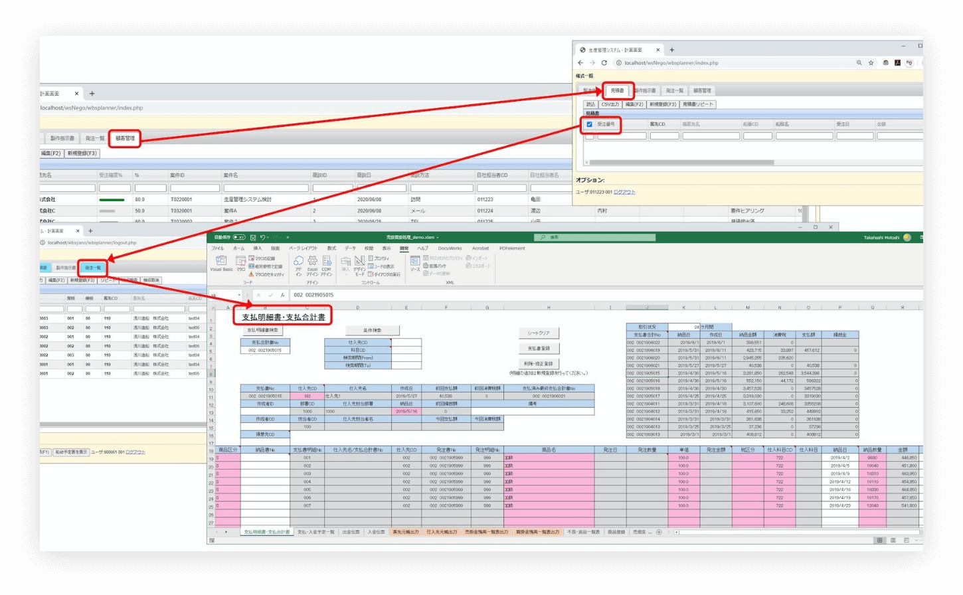Click browser back arrow in top-right window
963x595 pixels.
pyautogui.click(x=580, y=63)
